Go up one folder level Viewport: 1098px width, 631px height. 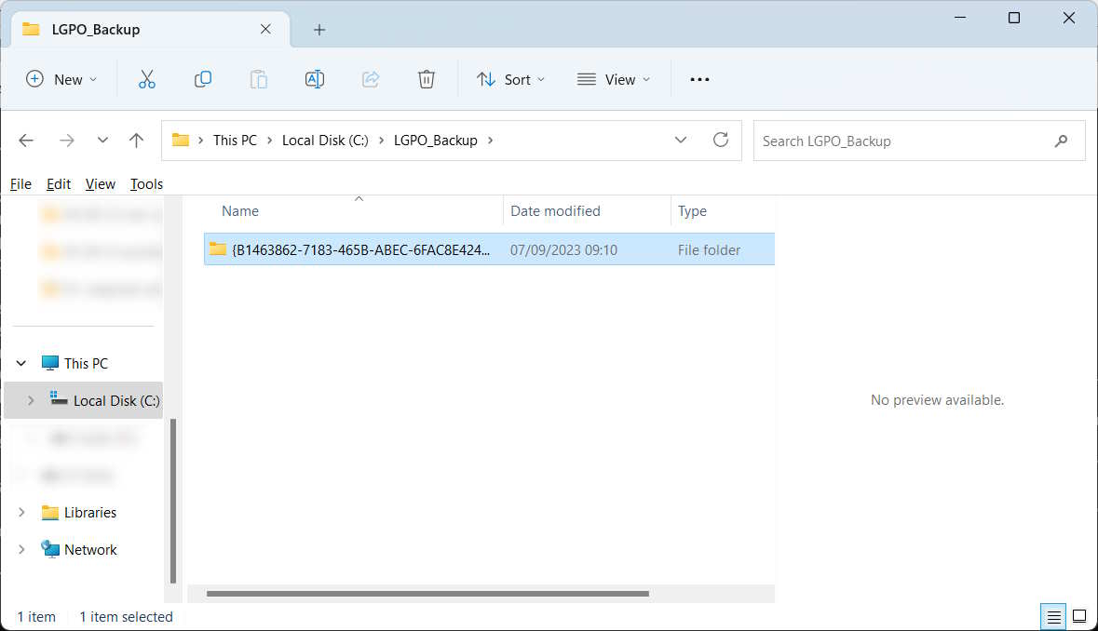click(136, 140)
